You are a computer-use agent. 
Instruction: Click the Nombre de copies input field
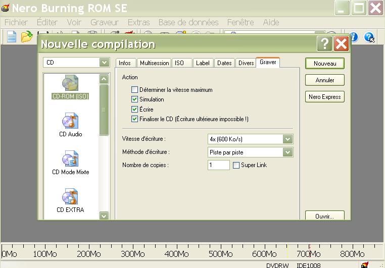tap(219, 165)
